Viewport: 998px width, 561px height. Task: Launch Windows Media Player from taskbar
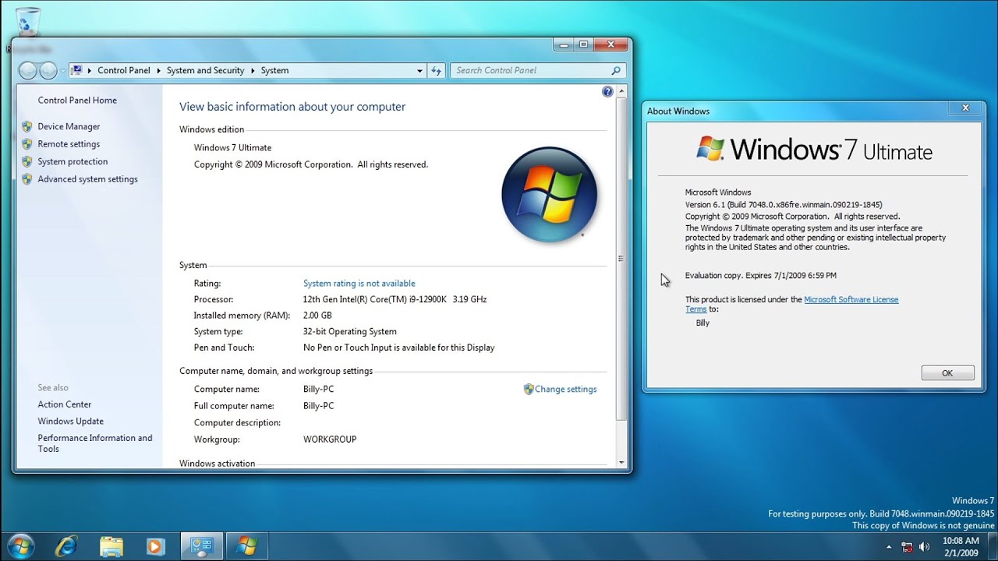point(155,546)
